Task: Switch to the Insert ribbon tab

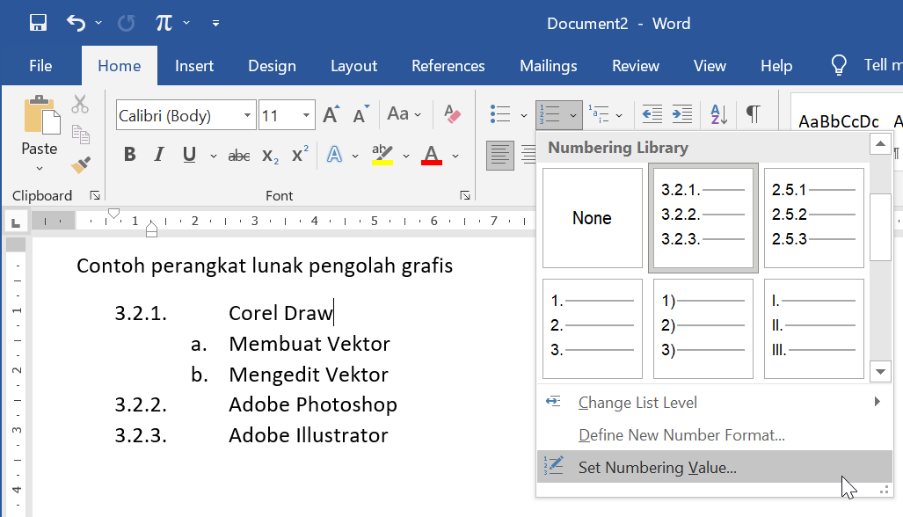Action: (x=193, y=65)
